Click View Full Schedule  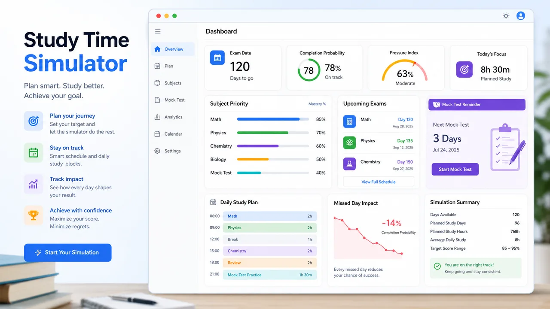coord(379,182)
